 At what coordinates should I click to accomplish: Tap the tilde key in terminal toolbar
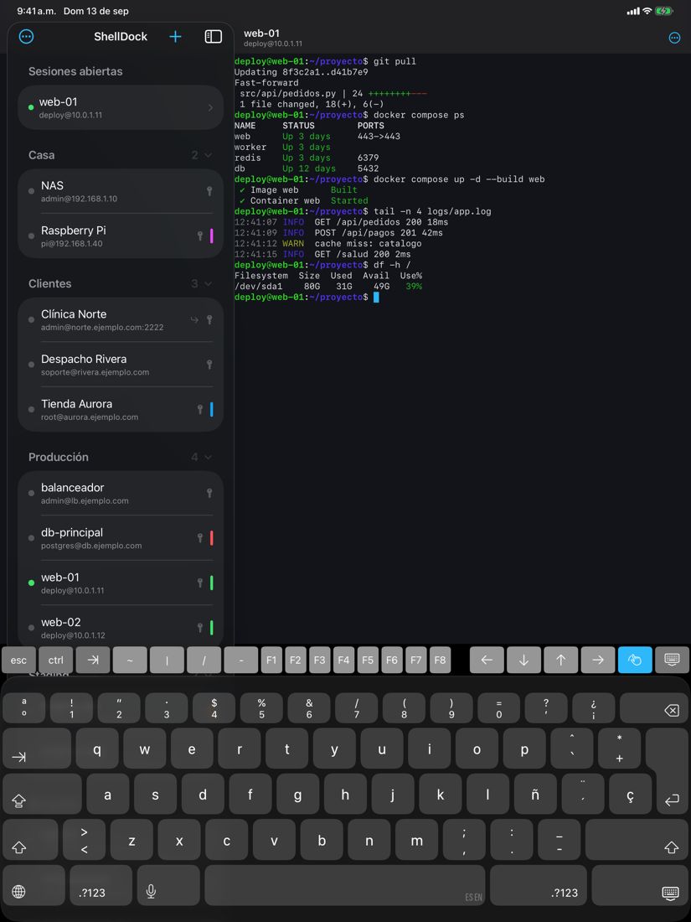[130, 660]
